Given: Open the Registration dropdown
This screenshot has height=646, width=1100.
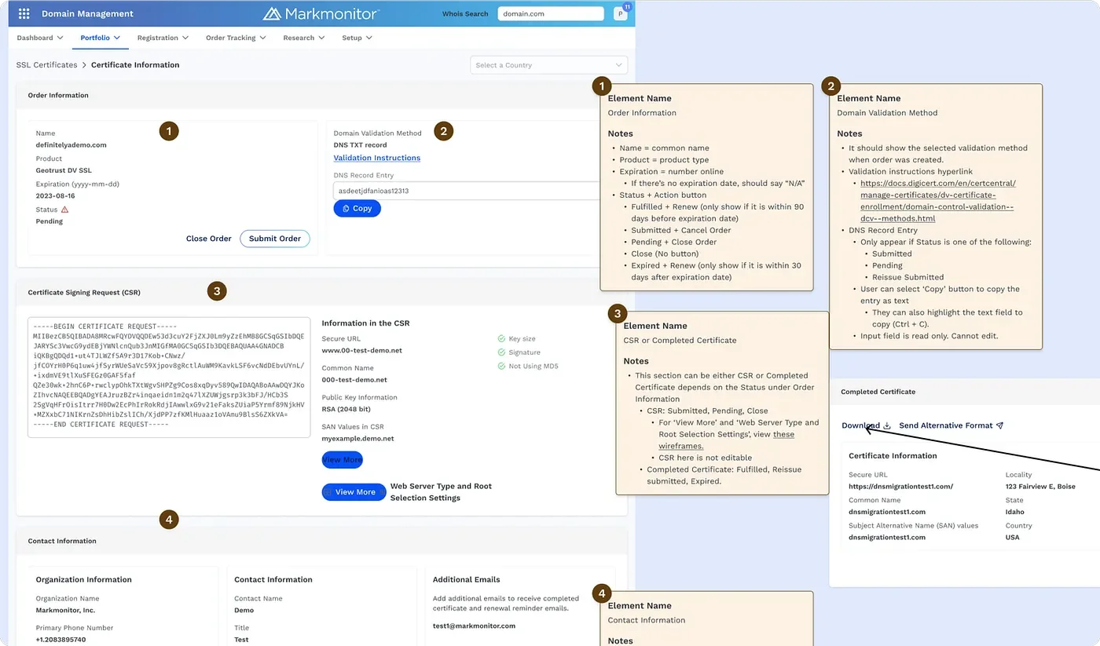Looking at the screenshot, I should click(163, 38).
